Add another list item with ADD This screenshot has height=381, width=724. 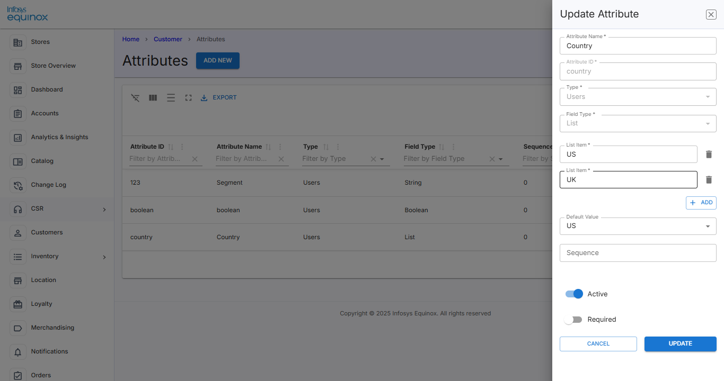coord(701,203)
